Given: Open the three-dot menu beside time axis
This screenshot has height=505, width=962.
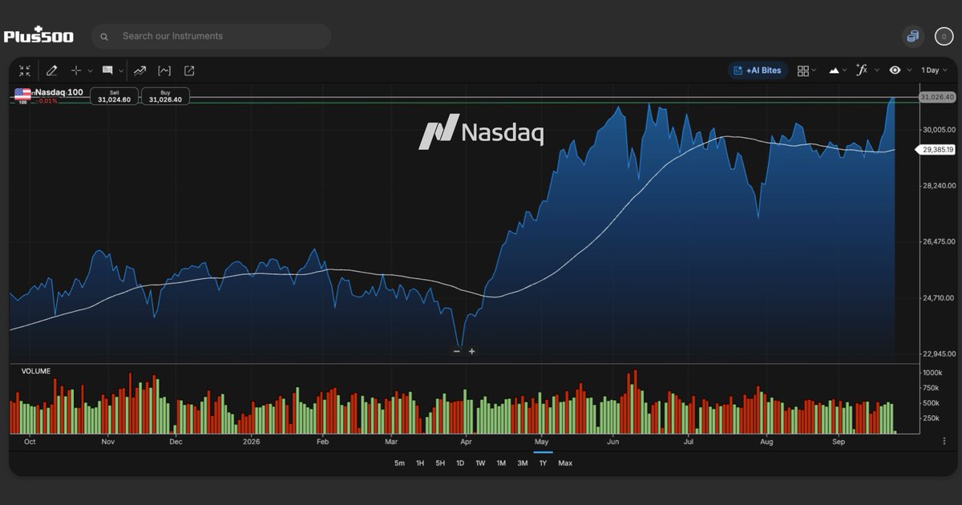Looking at the screenshot, I should click(x=944, y=441).
